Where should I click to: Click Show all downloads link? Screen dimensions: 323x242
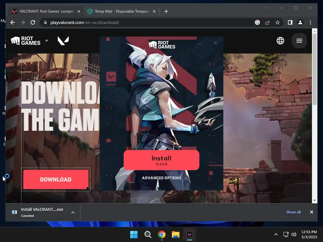click(x=293, y=212)
